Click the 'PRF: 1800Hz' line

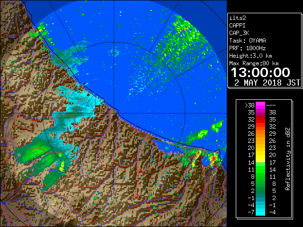248,48
